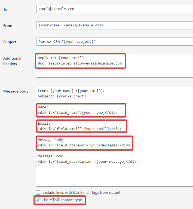Screen dimensions: 193x209
Task: Click the Additional headers label
Action: pos(12,61)
